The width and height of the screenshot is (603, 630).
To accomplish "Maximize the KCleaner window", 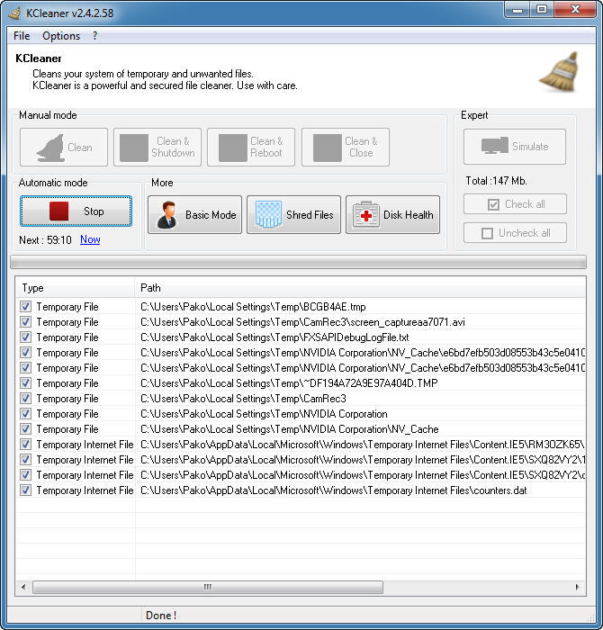I will [x=542, y=9].
